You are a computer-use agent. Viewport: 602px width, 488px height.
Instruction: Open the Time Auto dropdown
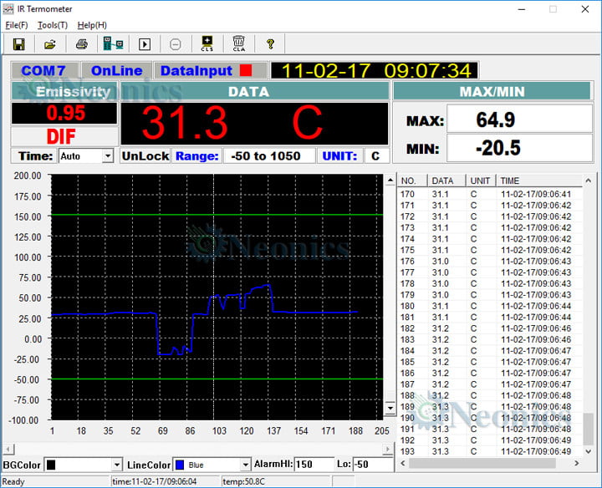108,156
